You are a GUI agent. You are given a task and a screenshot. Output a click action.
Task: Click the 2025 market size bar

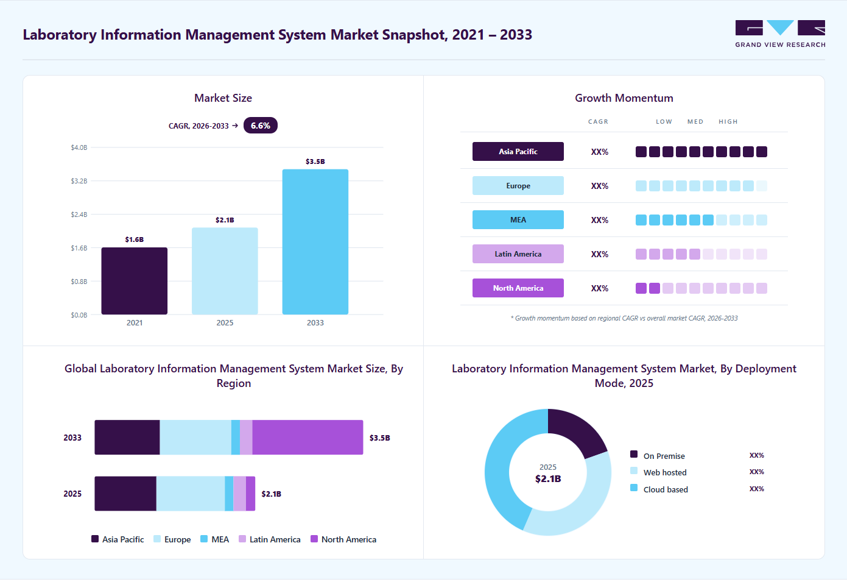pos(225,271)
